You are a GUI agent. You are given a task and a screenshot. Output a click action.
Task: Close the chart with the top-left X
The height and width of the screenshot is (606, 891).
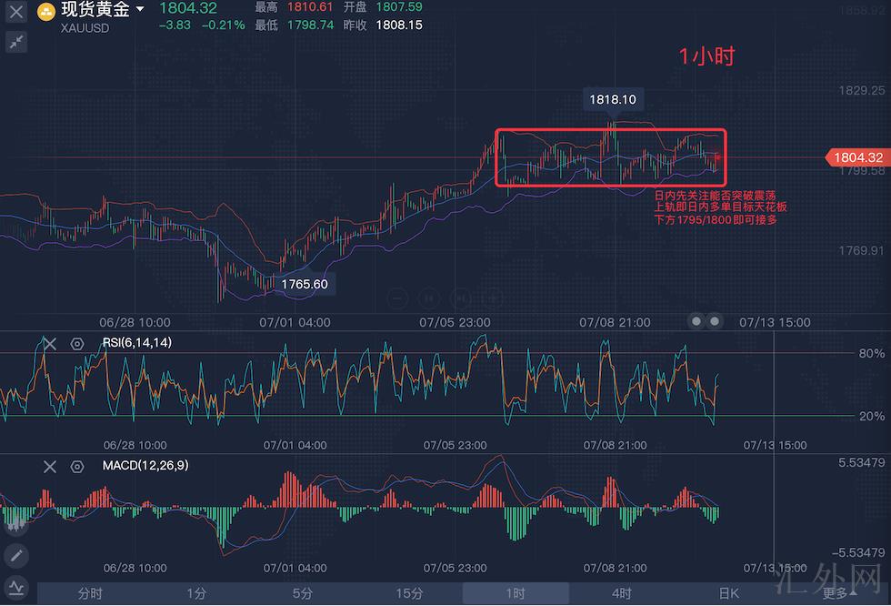(16, 13)
